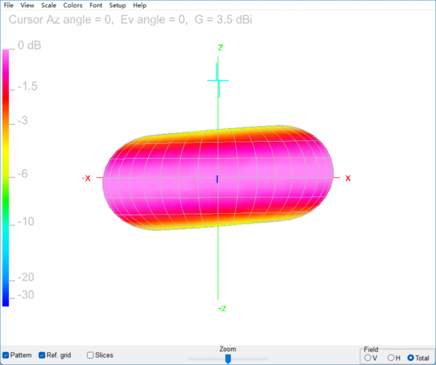Click the blue origin marker at pattern center
The height and width of the screenshot is (365, 436).
coord(217,178)
